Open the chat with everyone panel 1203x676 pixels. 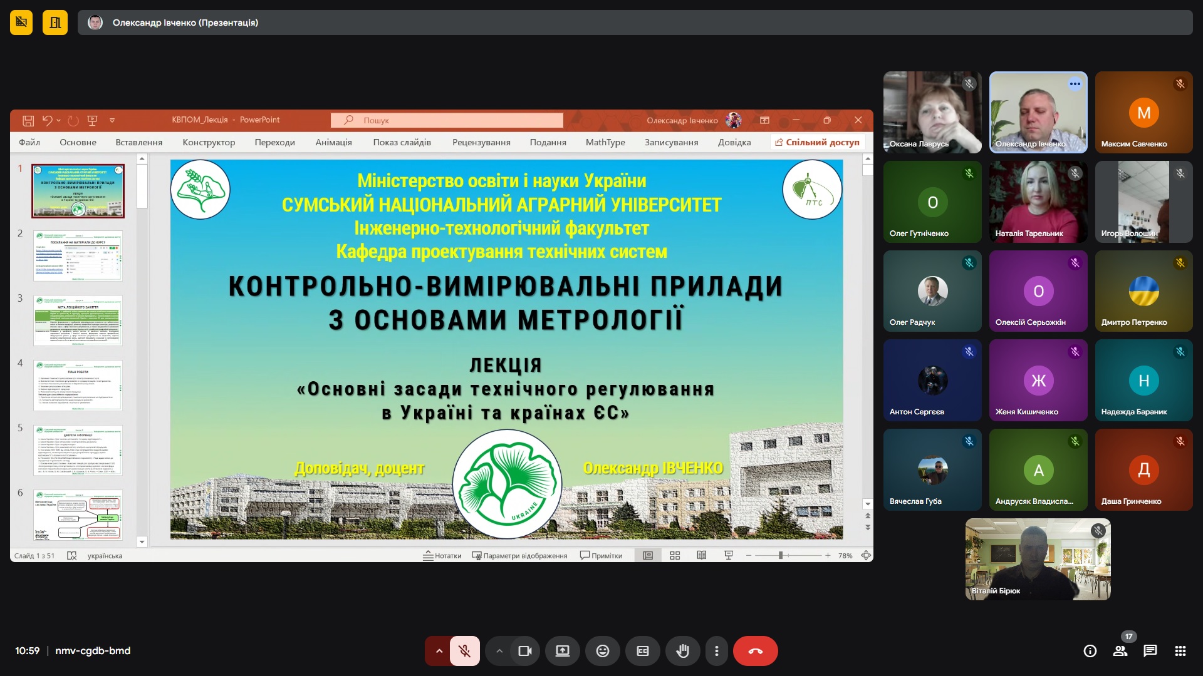(1150, 651)
